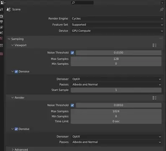
Task: Open the Device dropdown showing GPU Compute
Action: click(117, 31)
